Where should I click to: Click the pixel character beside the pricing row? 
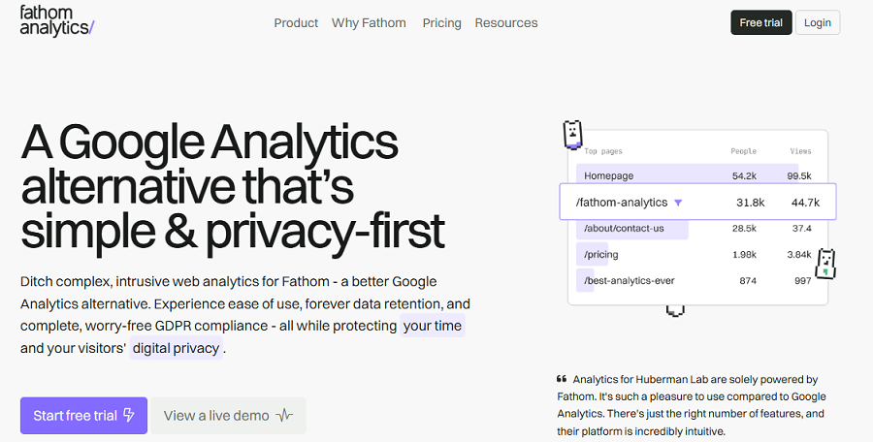click(825, 264)
